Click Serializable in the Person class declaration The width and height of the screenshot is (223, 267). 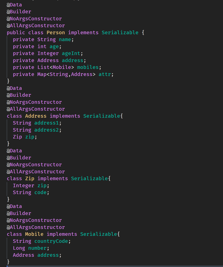pos(120,33)
